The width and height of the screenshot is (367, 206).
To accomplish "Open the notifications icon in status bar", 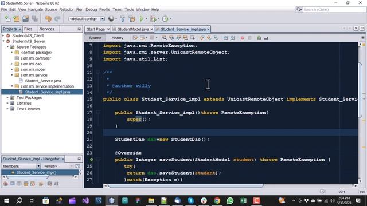I will 322,192.
